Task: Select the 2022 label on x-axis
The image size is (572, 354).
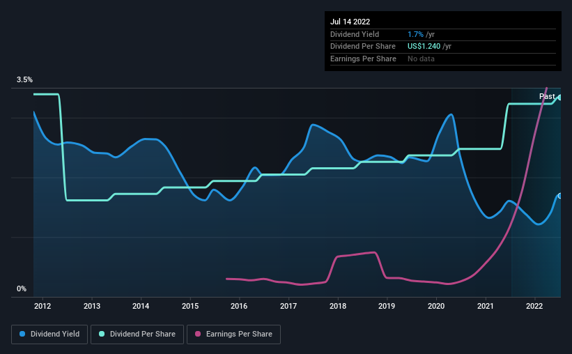Action: pyautogui.click(x=534, y=306)
